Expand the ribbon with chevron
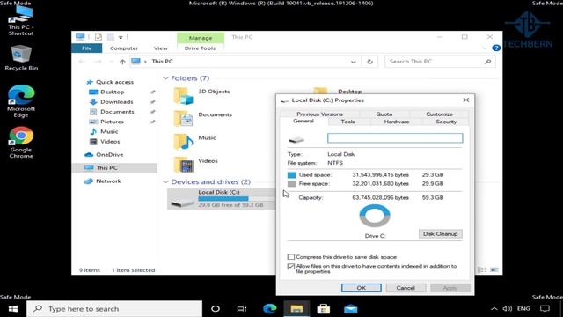This screenshot has width=563, height=317. pyautogui.click(x=484, y=48)
